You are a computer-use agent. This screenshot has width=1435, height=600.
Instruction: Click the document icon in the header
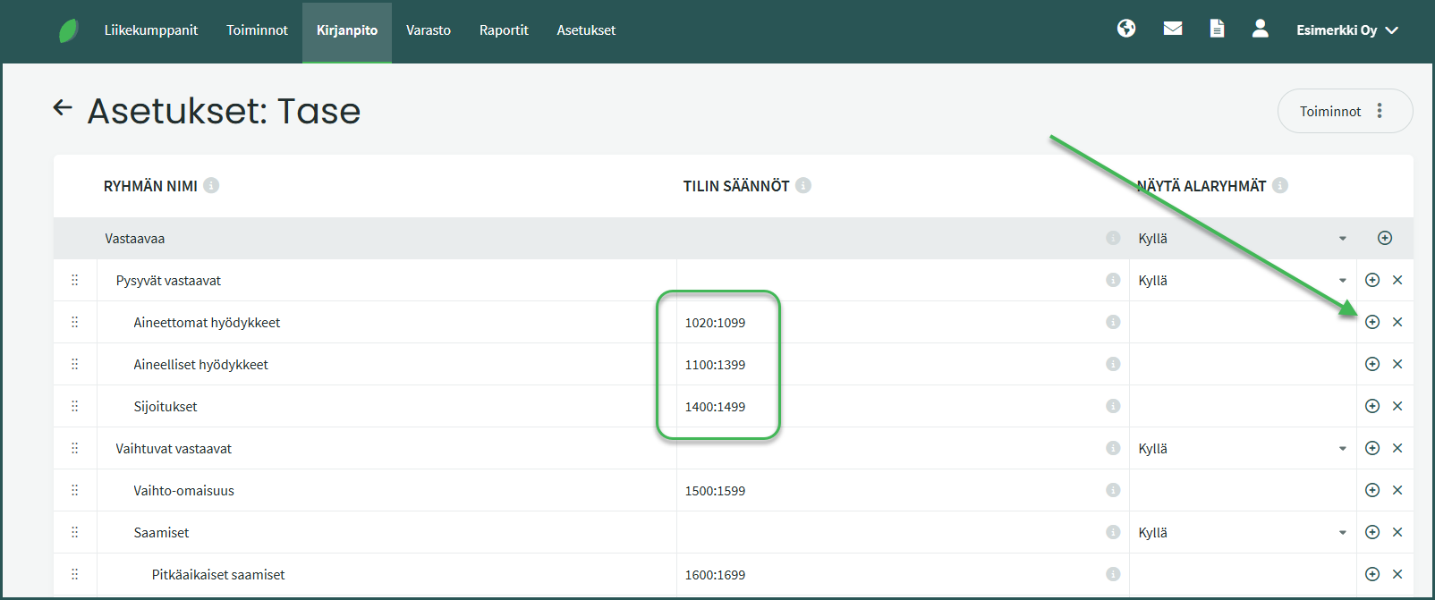[x=1217, y=29]
